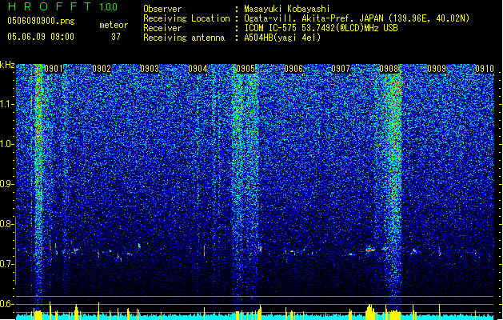This screenshot has height=320, width=503.
Task: Click time marker 0901
Action: (x=54, y=69)
